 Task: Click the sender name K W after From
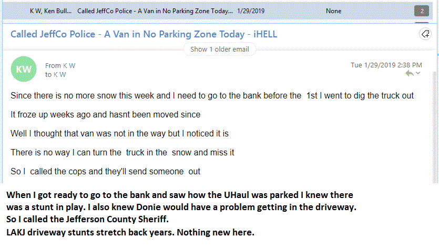69,65
